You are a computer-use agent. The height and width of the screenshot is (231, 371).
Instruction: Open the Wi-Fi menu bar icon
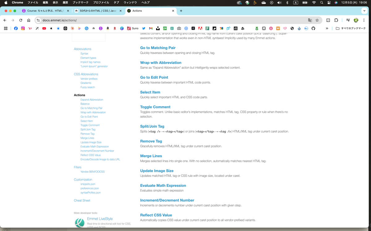coord(314,2)
